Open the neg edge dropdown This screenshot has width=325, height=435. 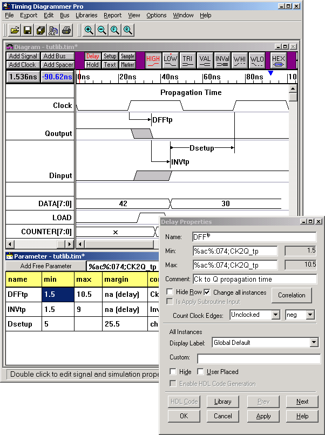pyautogui.click(x=310, y=315)
